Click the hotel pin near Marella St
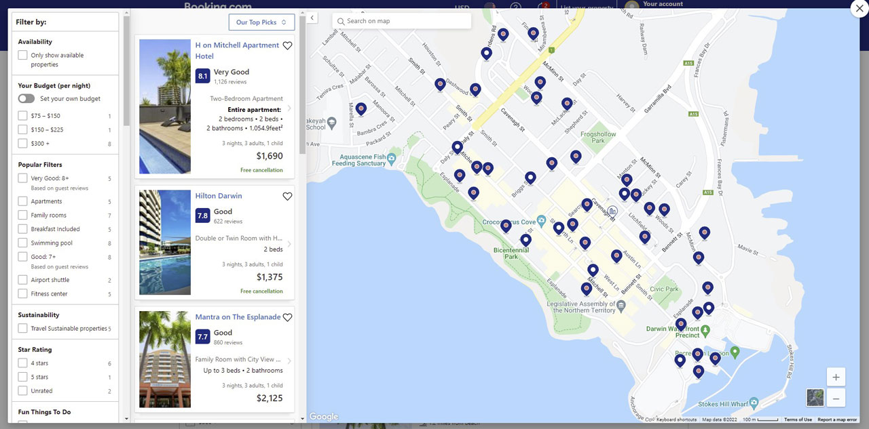This screenshot has width=869, height=429. click(361, 108)
